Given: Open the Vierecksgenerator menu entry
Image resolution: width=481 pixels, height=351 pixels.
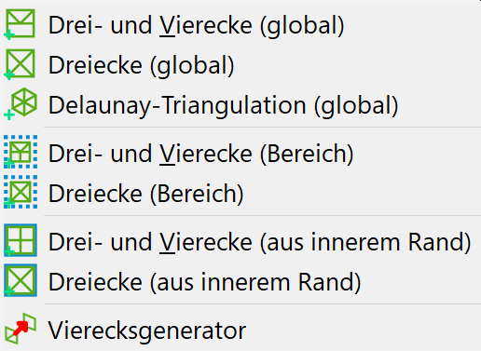Looking at the screenshot, I should (x=240, y=330).
